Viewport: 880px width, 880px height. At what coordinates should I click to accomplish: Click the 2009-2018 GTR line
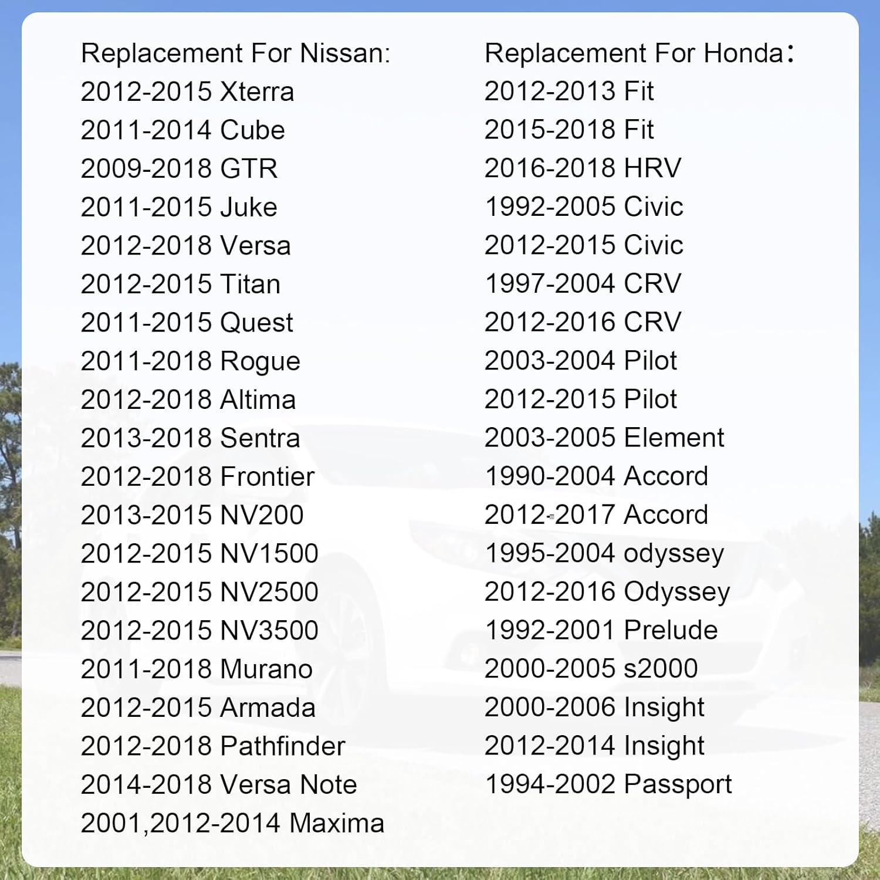click(x=179, y=169)
